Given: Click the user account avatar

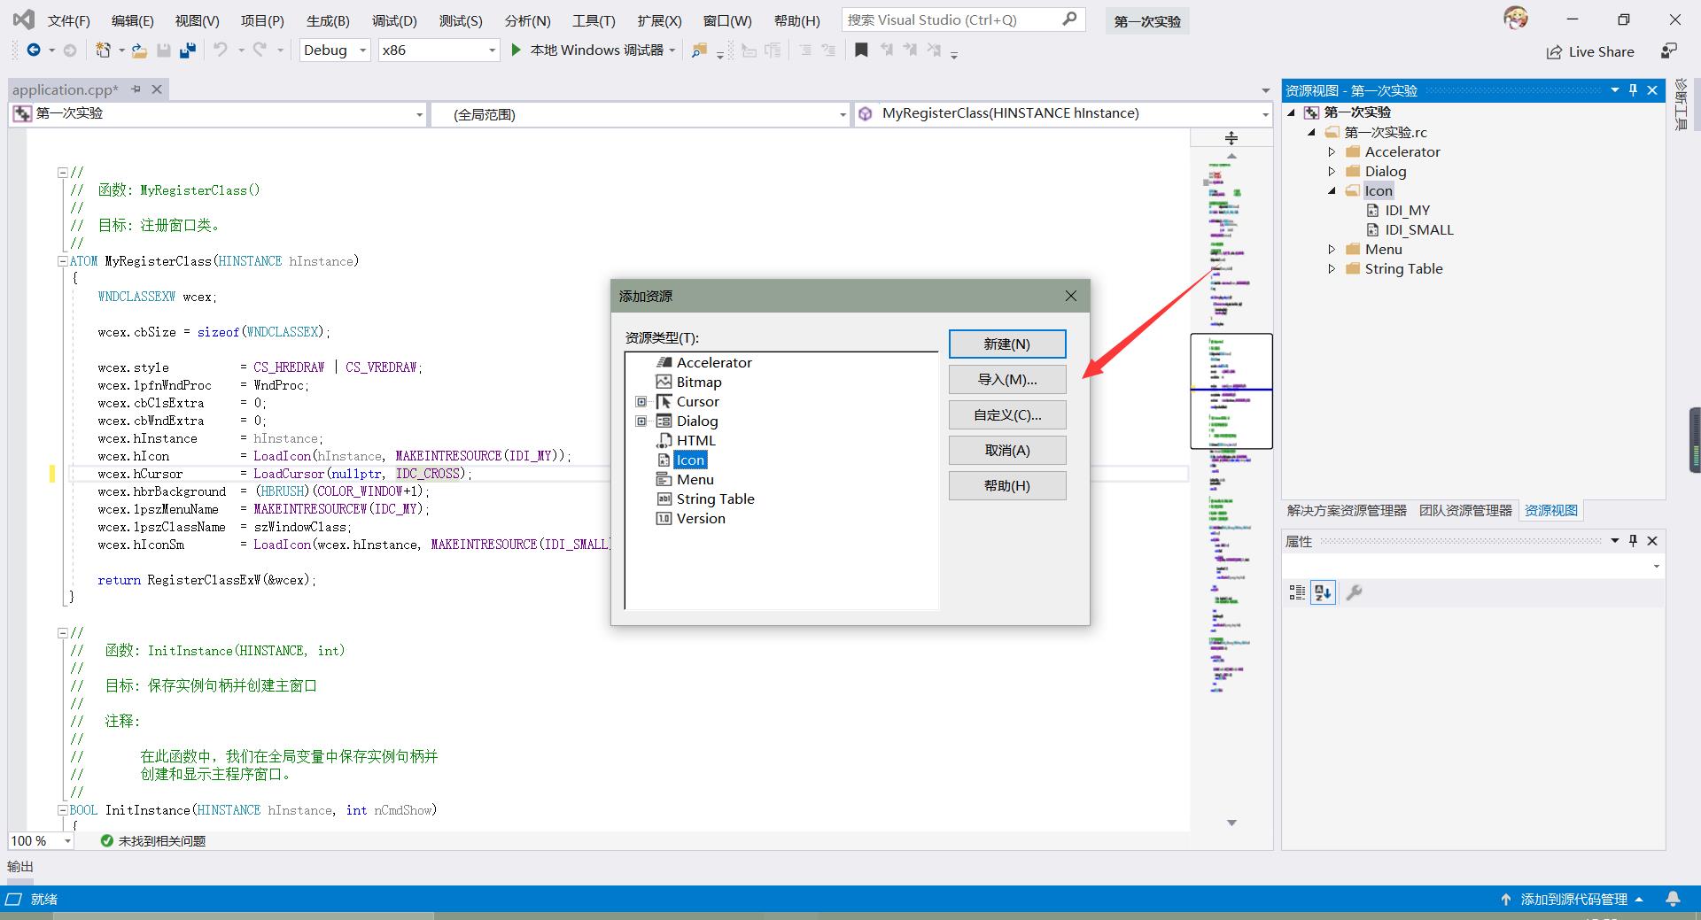Looking at the screenshot, I should pos(1516,18).
